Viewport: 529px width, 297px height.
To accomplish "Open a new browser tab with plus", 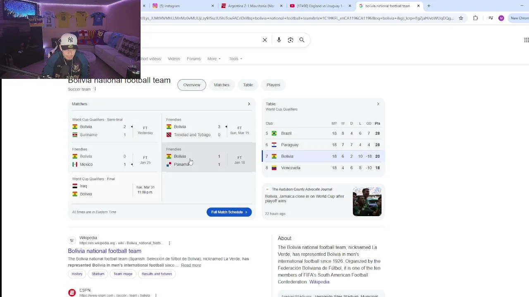I will tap(429, 6).
